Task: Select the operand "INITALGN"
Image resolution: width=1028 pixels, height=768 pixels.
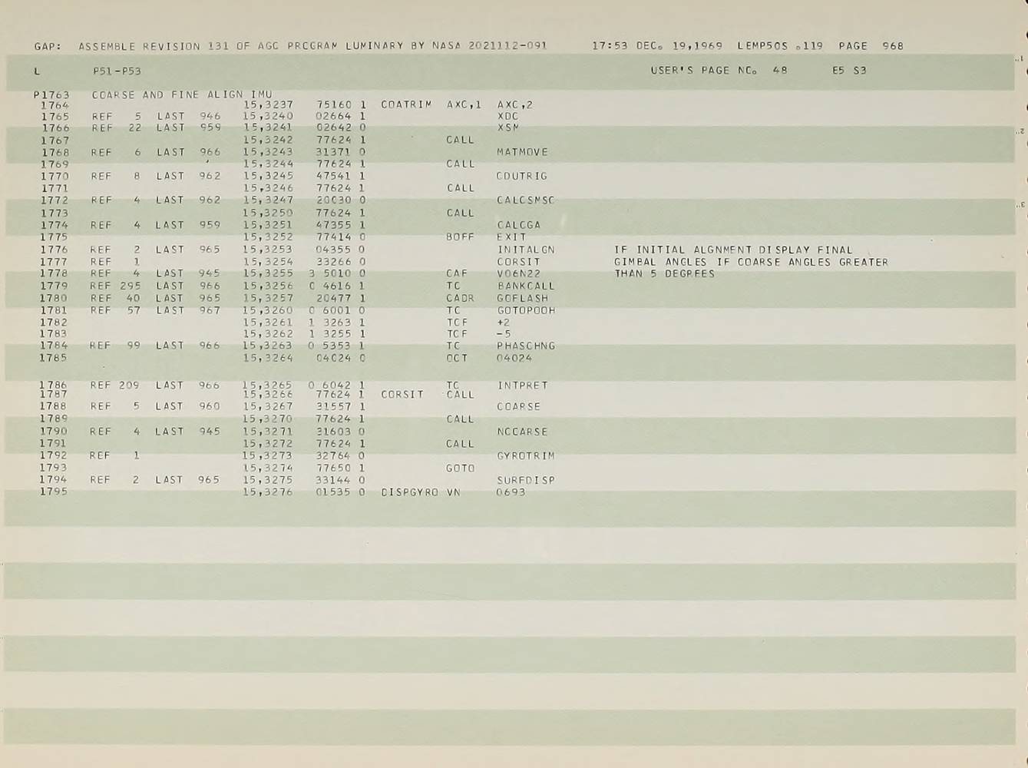Action: tap(526, 250)
